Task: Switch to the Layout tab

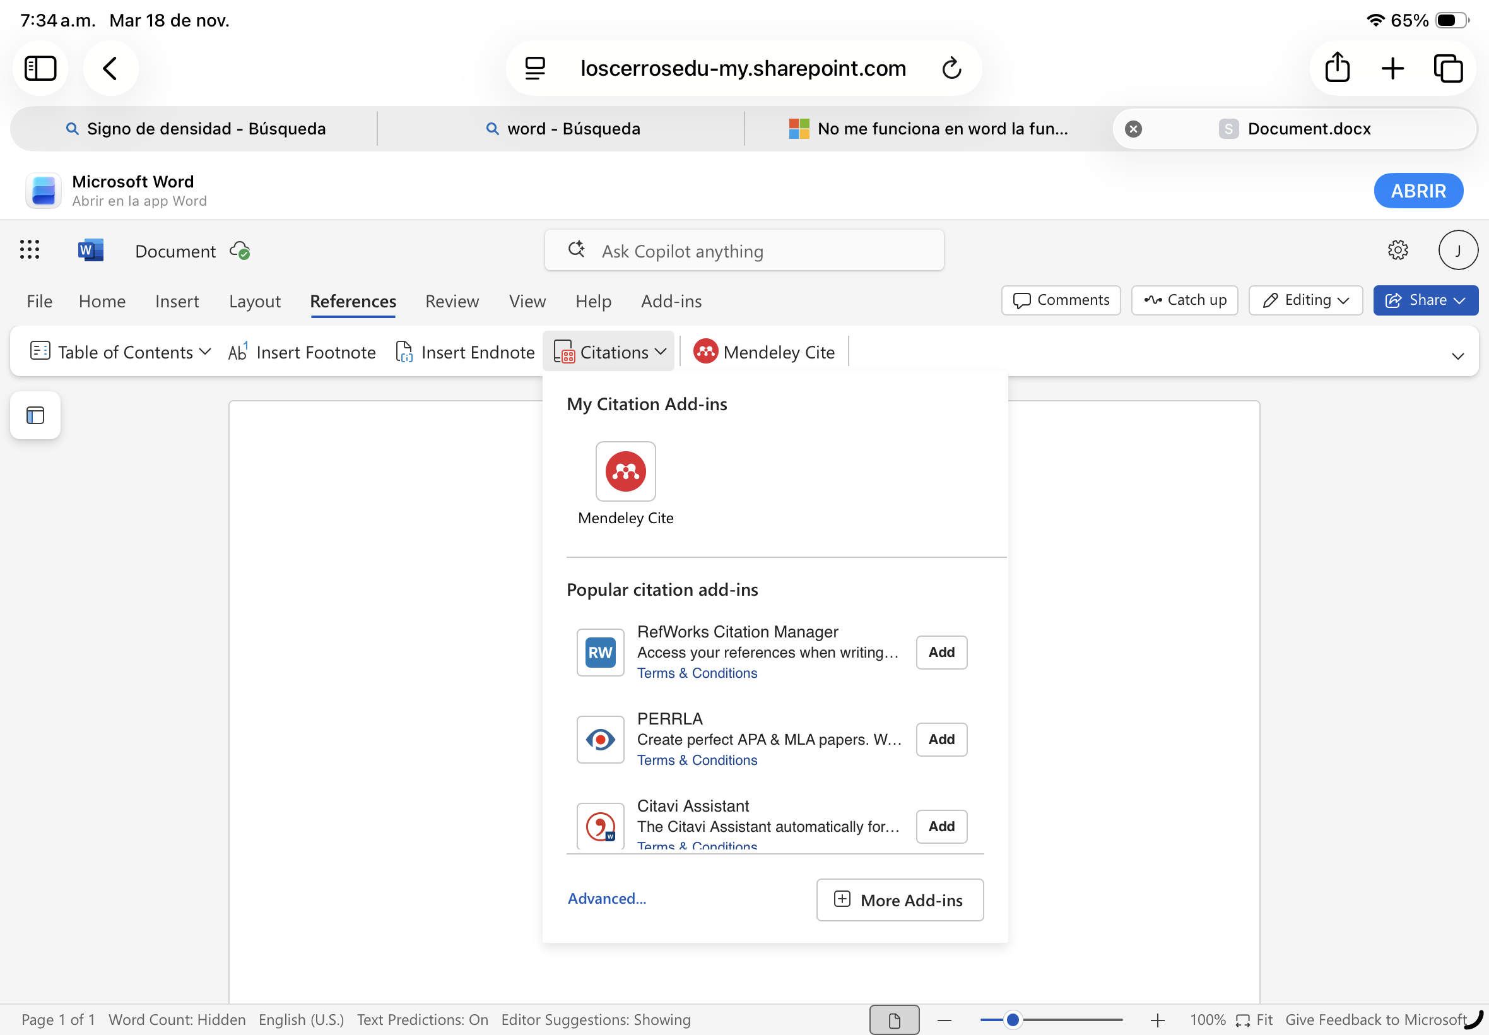Action: click(x=255, y=302)
